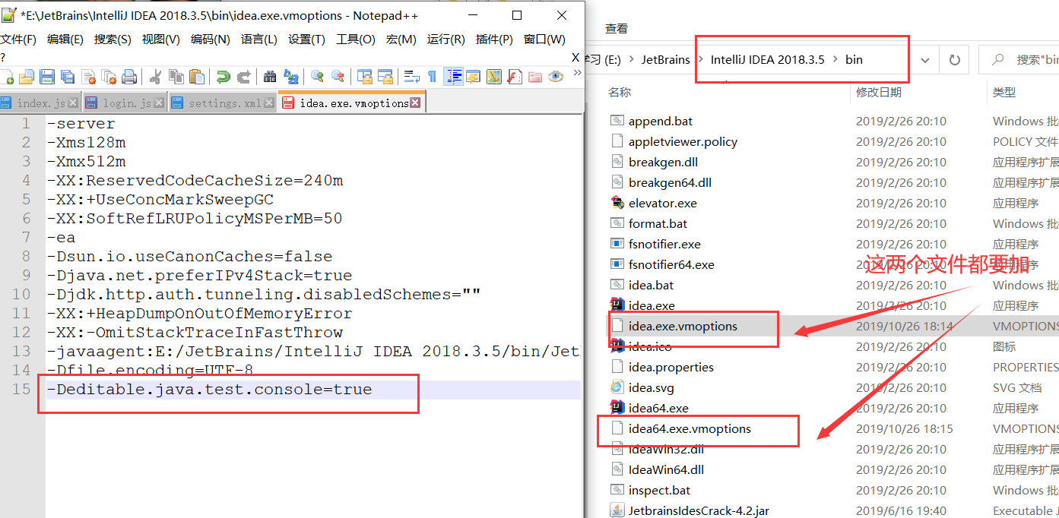
Task: Open the Replace dialog icon
Action: tap(290, 77)
